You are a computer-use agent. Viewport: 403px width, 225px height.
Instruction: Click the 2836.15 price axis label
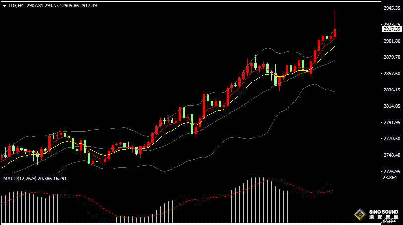click(x=392, y=90)
